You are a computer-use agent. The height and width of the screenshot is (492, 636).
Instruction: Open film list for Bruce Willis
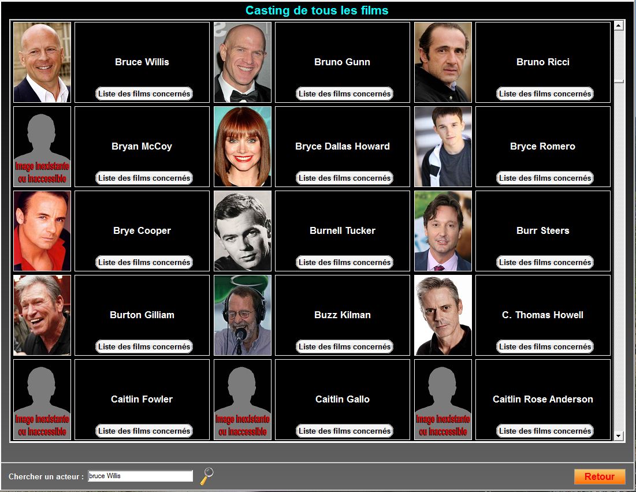[x=144, y=94]
